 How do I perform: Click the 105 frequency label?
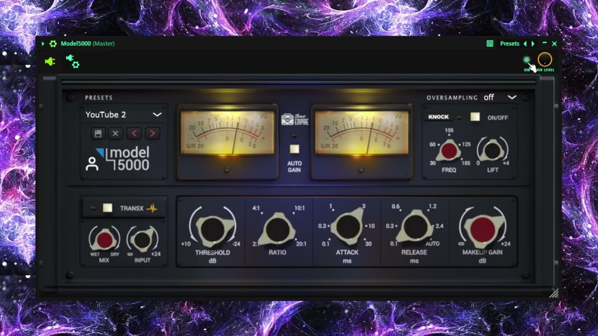(449, 131)
